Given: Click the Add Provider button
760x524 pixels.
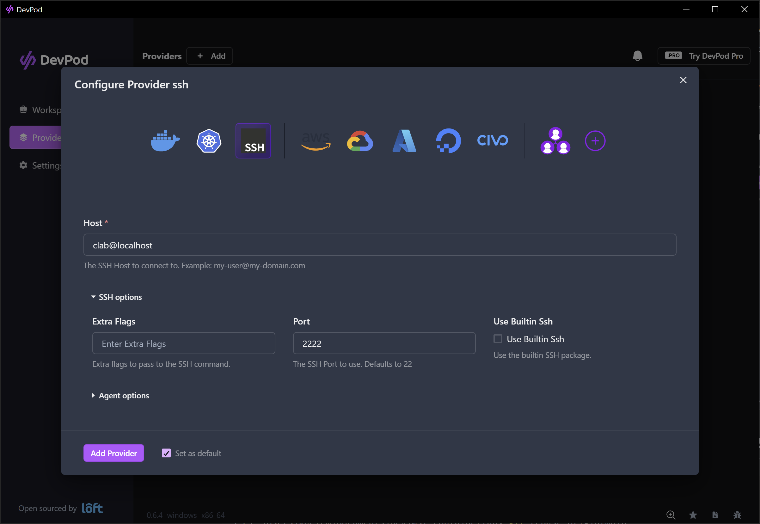Looking at the screenshot, I should coord(114,453).
